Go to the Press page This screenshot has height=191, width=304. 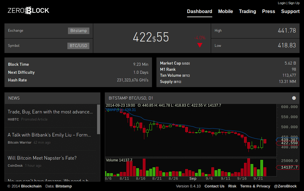[268, 12]
